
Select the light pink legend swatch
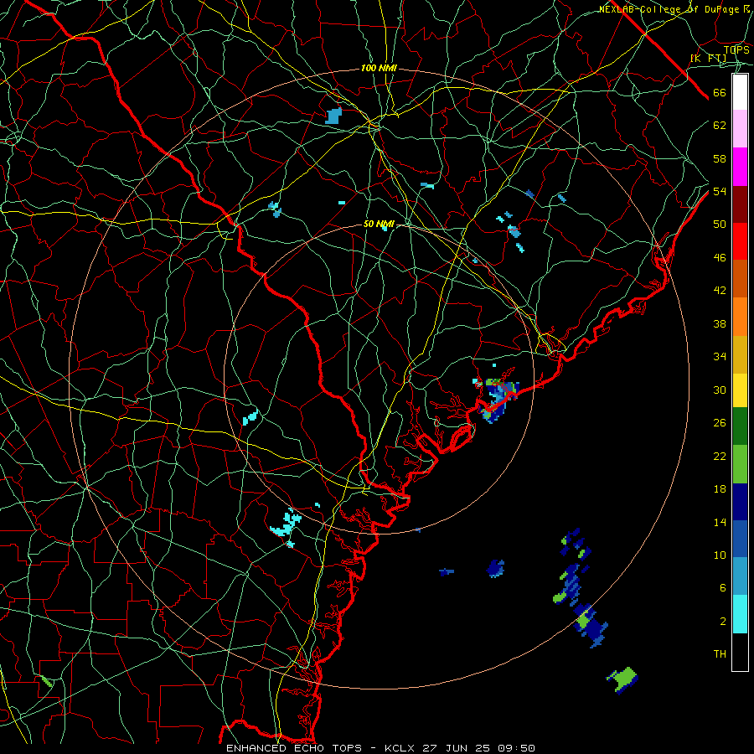tap(740, 129)
